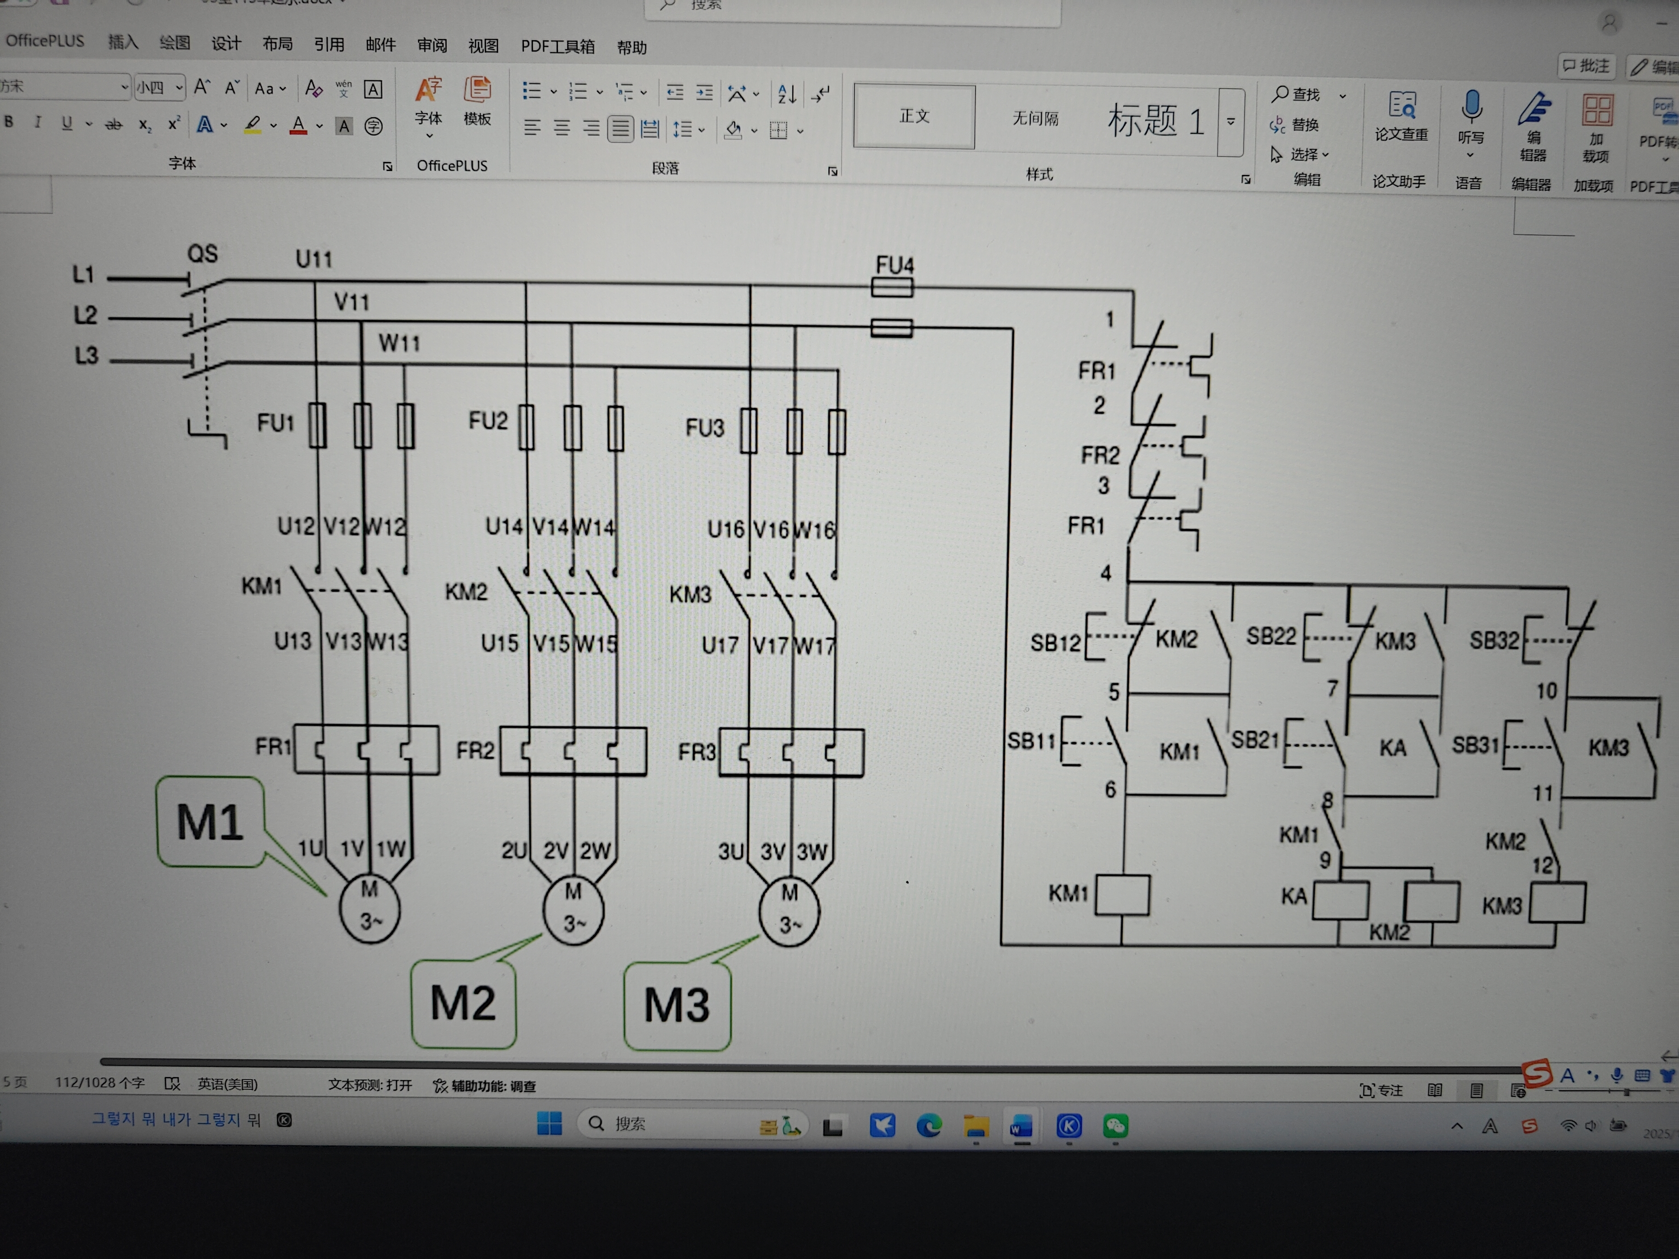
Task: Open WeChat from the taskbar
Action: [x=1116, y=1125]
